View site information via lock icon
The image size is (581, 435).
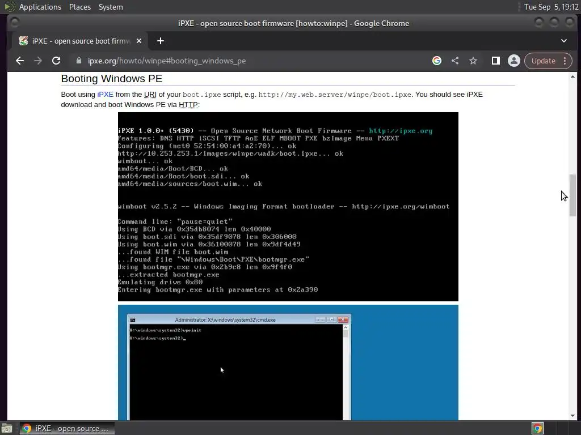pos(78,61)
